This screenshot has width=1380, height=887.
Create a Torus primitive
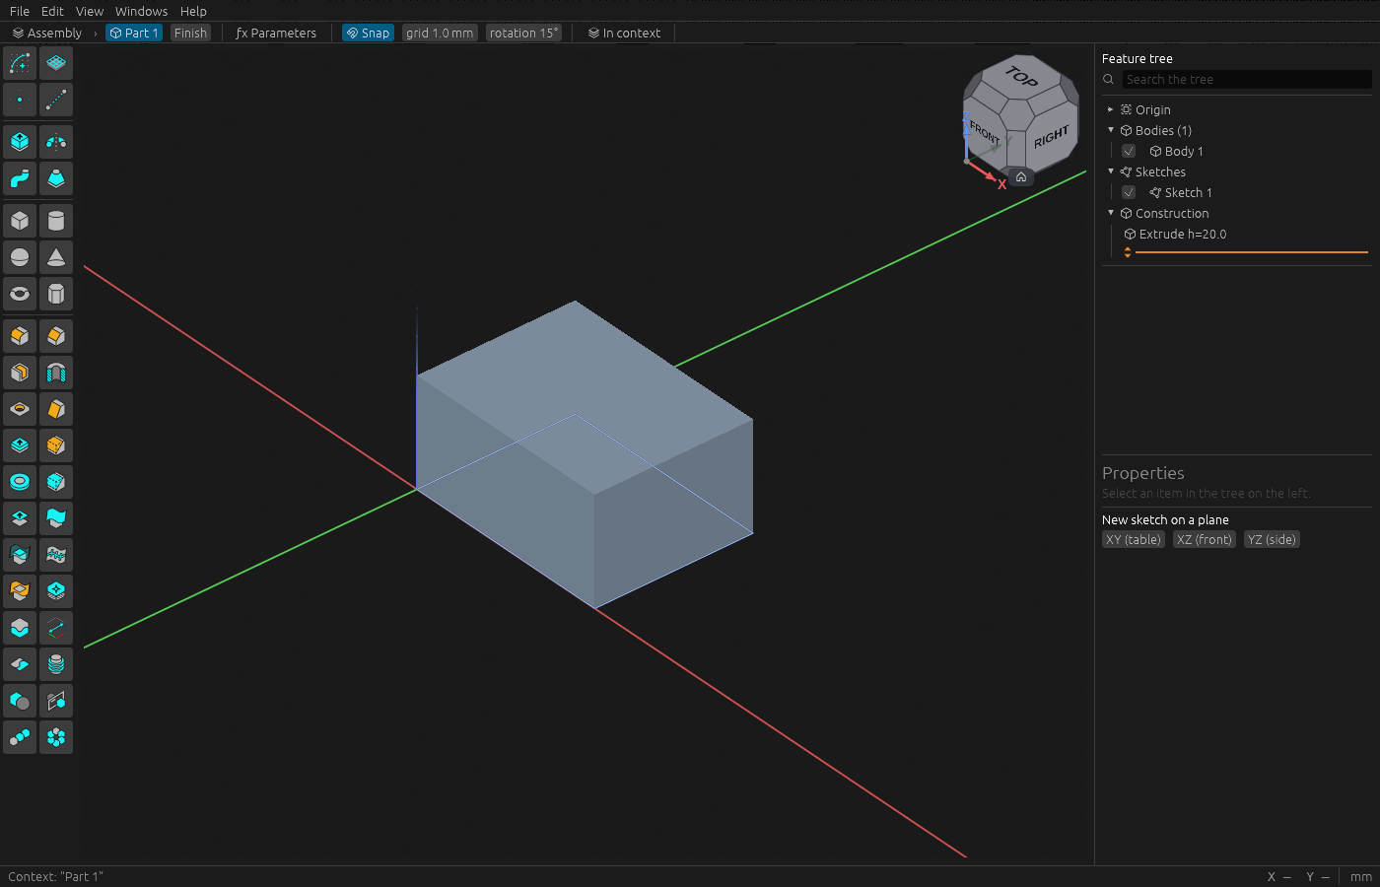coord(20,294)
